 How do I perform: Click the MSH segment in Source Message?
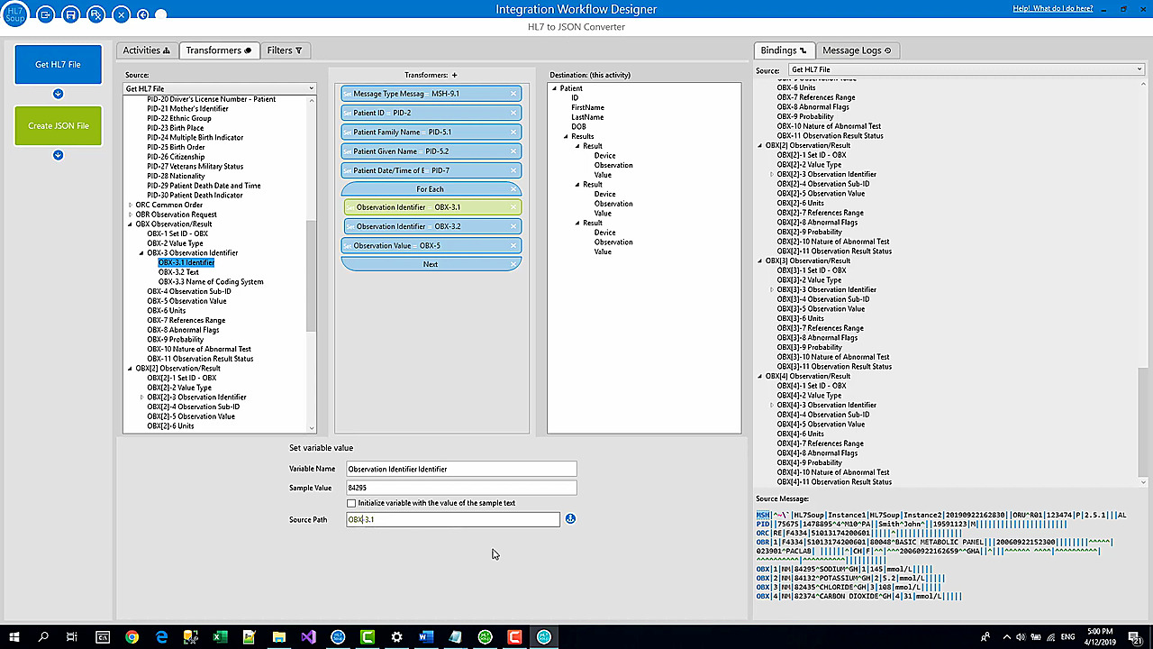tap(763, 515)
